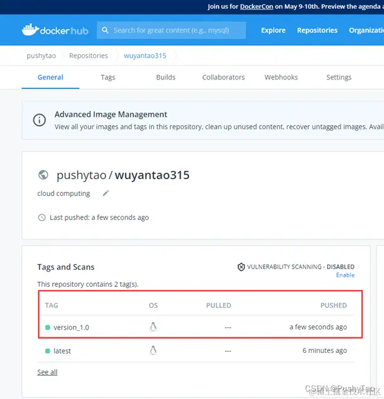
Task: Click the OS column header
Action: coord(153,305)
